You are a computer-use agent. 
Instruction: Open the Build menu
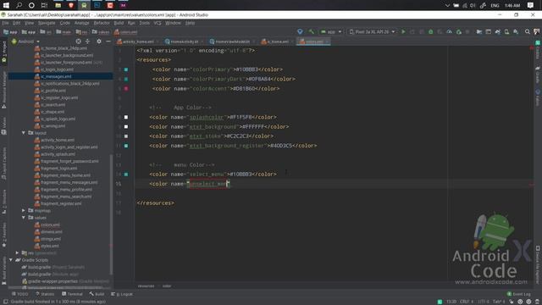[119, 23]
